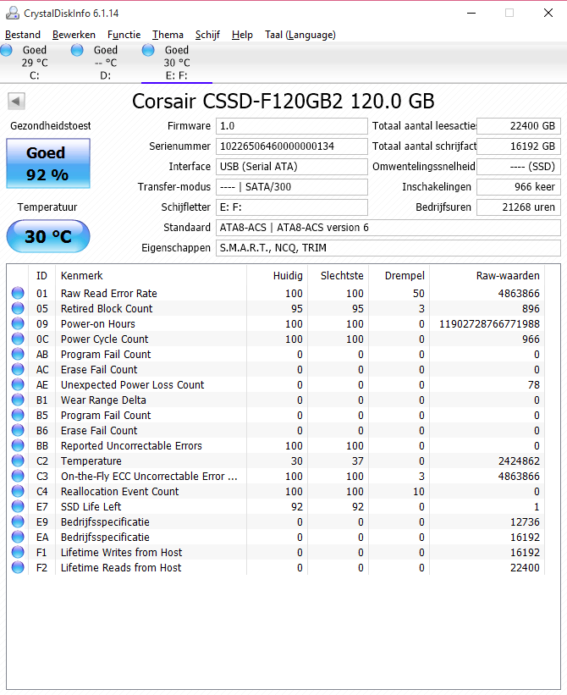Click status icon for Reported Uncorrectable Errors

coord(18,445)
